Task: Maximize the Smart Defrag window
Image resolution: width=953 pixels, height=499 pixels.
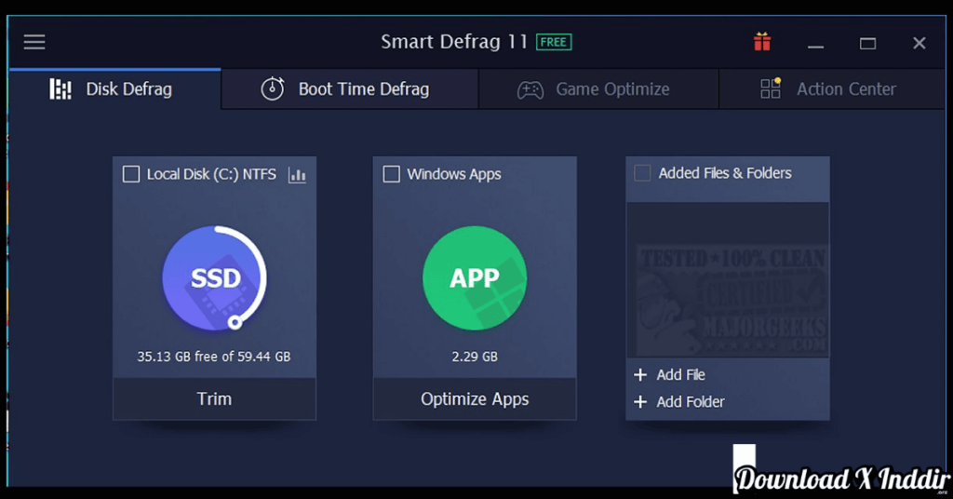Action: click(x=867, y=43)
